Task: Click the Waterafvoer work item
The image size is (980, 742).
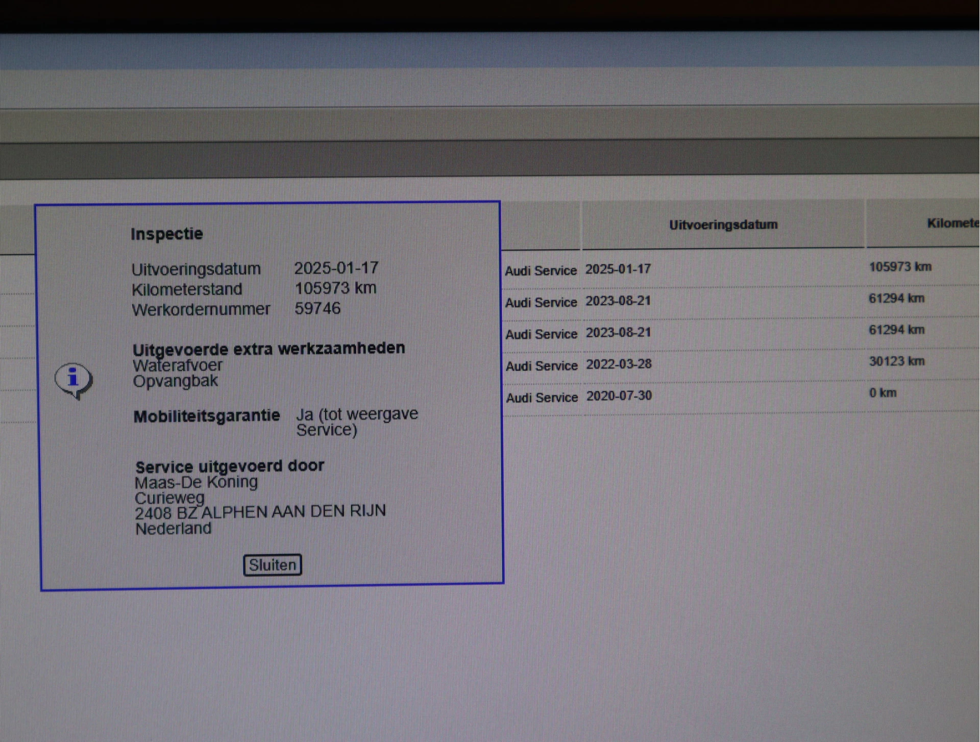Action: [x=178, y=365]
